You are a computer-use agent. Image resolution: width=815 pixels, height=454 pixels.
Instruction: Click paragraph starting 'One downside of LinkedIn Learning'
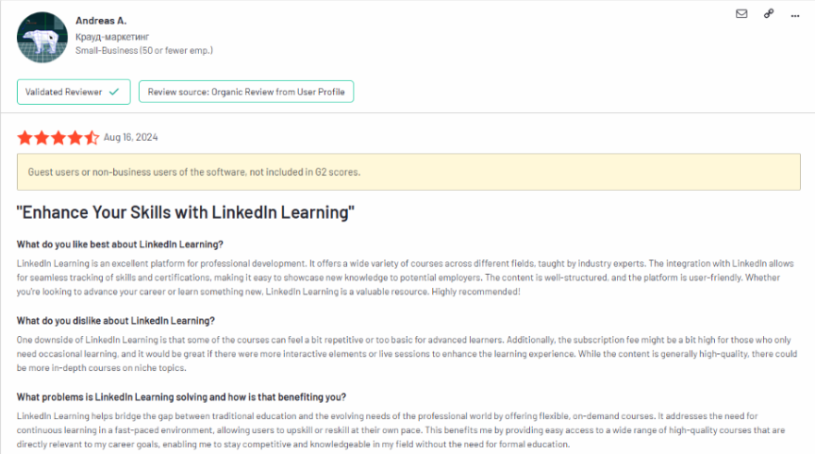[x=407, y=354]
